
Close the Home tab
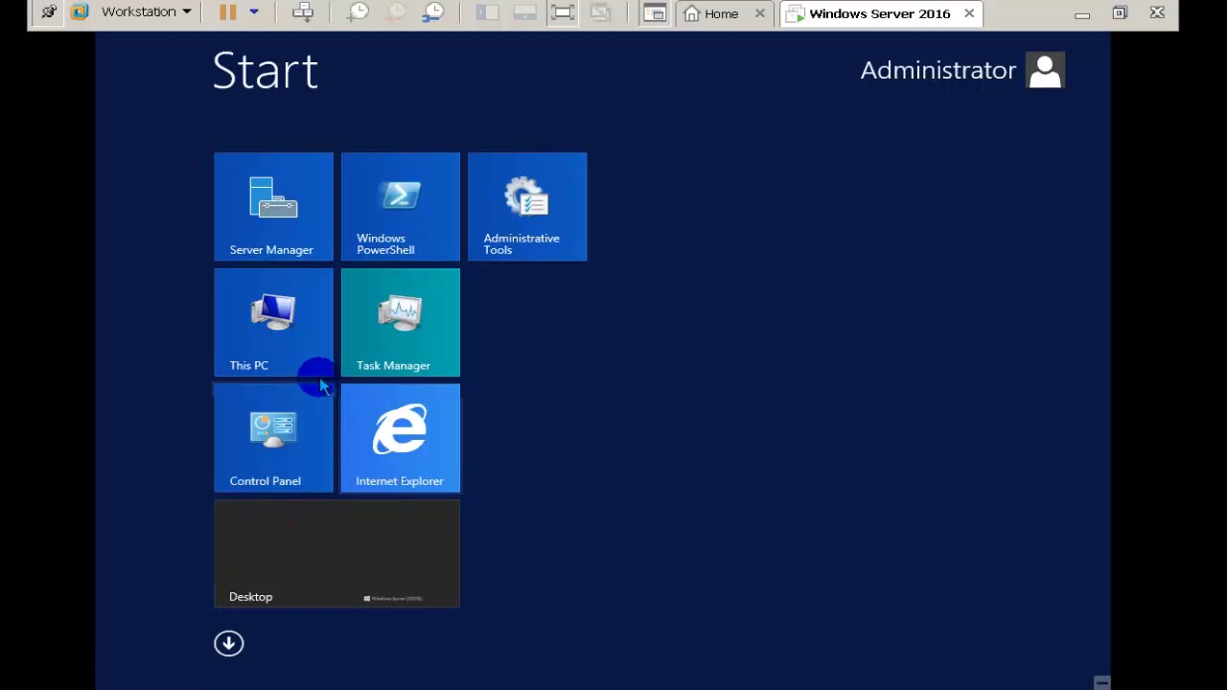(x=760, y=13)
